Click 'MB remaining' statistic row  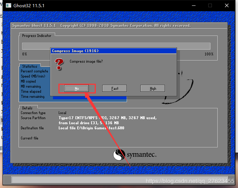point(31,86)
